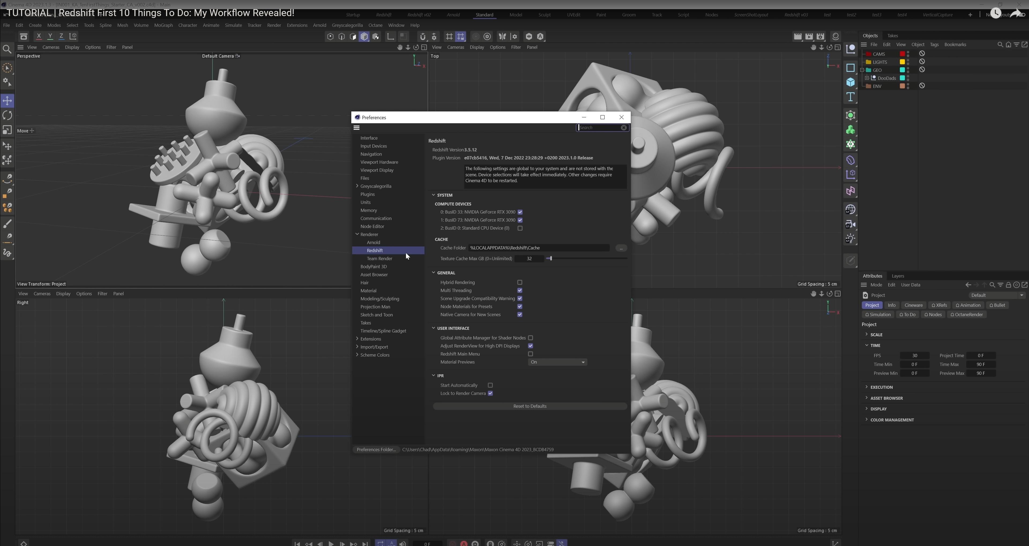The width and height of the screenshot is (1029, 546).
Task: Collapse the SYSTEM section
Action: click(433, 195)
